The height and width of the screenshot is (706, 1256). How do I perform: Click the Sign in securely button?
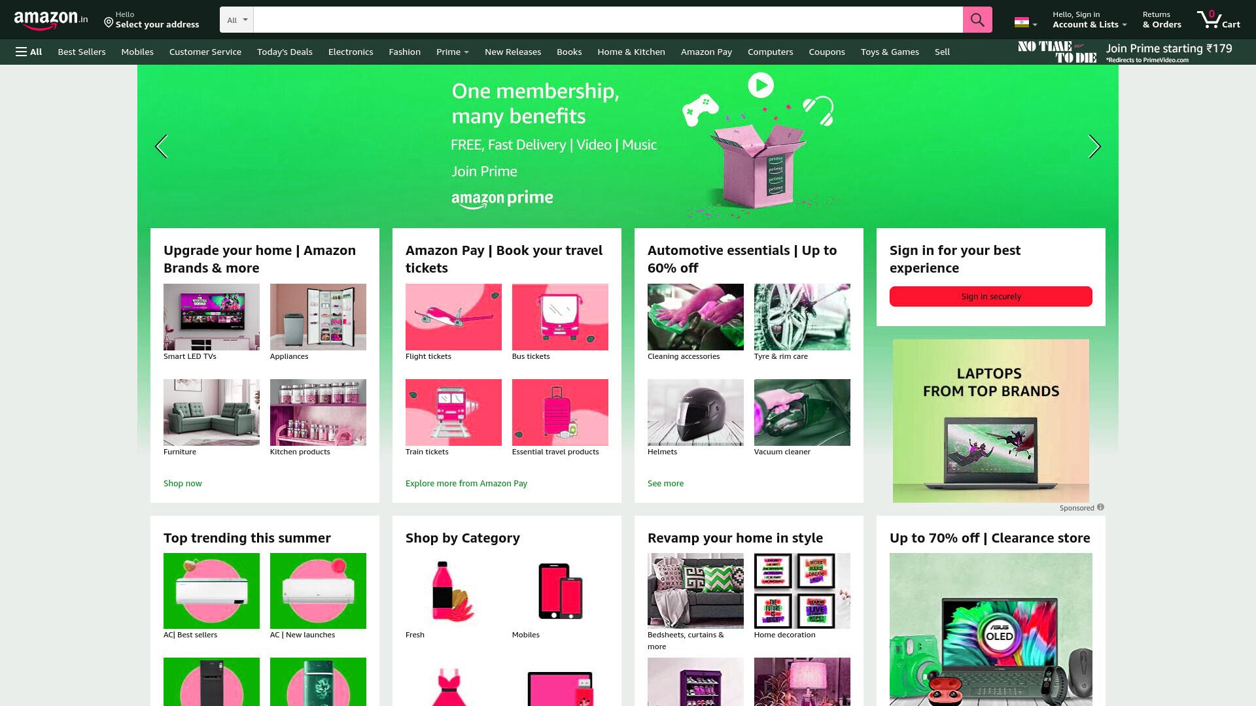click(x=991, y=296)
